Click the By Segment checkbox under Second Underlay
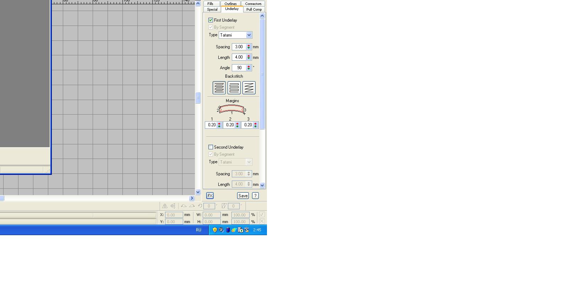 click(211, 154)
